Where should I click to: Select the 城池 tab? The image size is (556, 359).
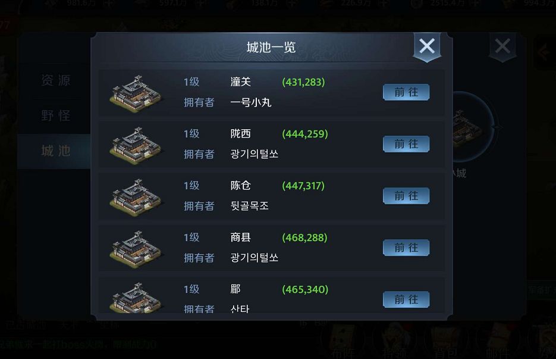pos(56,151)
